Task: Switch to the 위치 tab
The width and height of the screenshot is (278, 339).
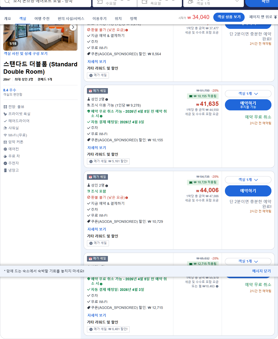Action: click(118, 18)
